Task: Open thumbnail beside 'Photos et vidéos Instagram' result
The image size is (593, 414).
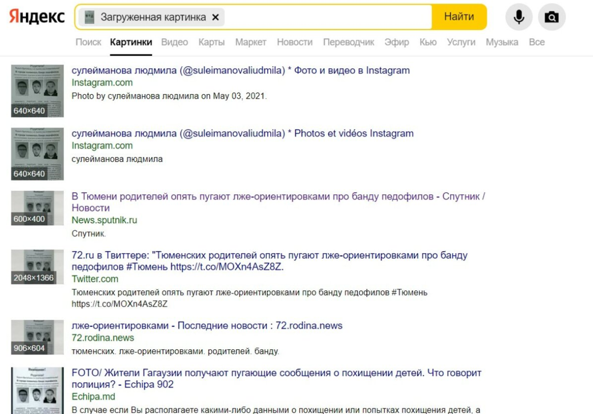Action: [37, 154]
